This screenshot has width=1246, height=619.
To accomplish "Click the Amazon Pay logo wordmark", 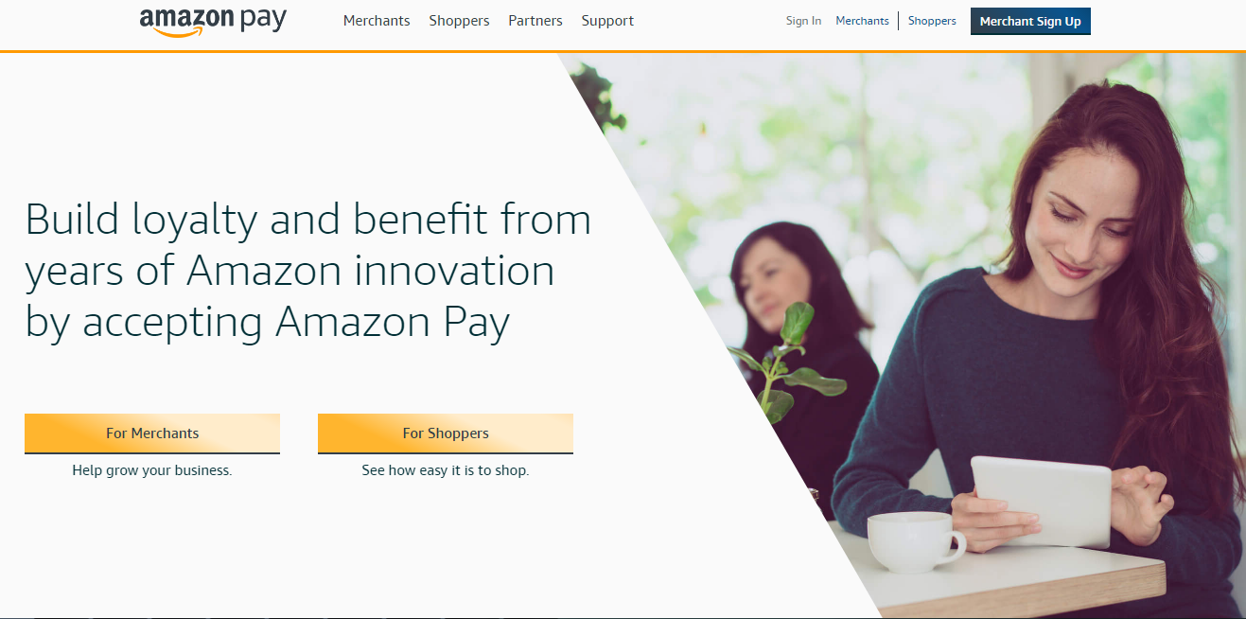I will pyautogui.click(x=213, y=22).
